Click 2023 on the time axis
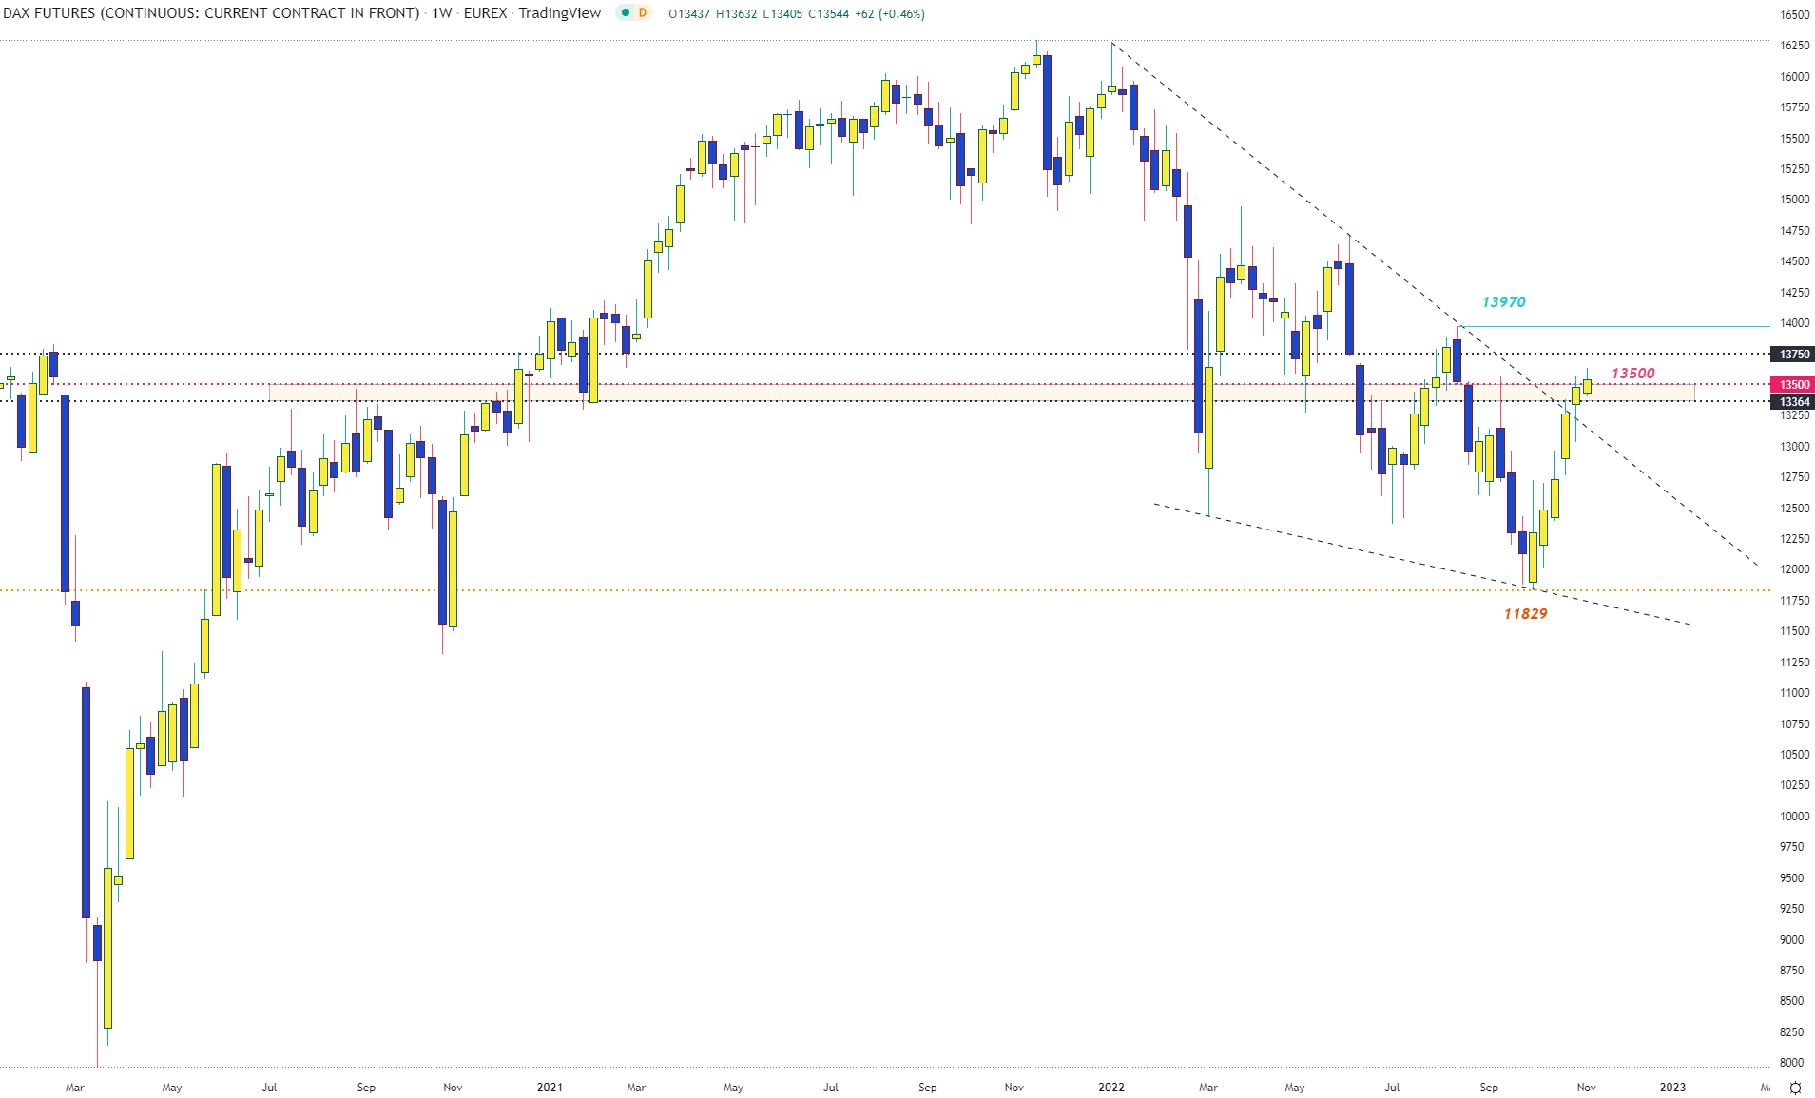1815x1098 pixels. coord(1672,1088)
